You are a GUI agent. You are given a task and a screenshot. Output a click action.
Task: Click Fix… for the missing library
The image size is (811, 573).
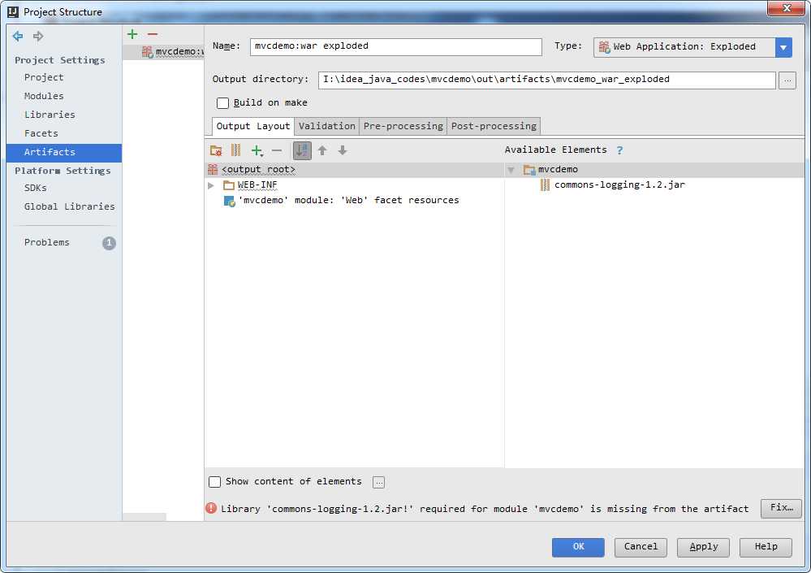[x=781, y=508]
